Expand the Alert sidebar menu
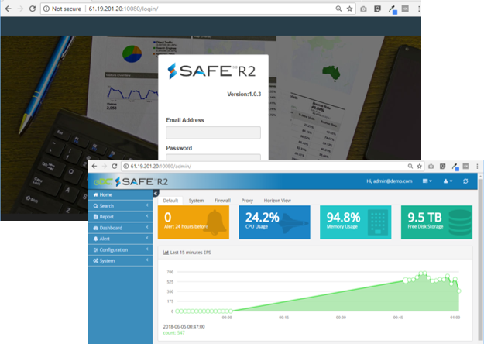The image size is (484, 344). pos(120,239)
